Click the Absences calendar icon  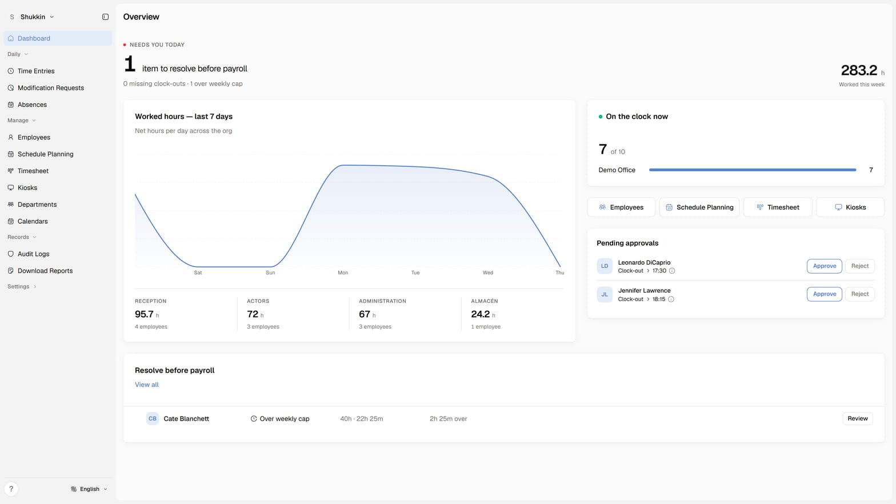point(11,105)
